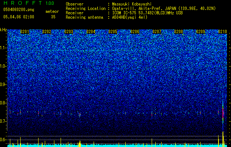This screenshot has height=147, width=231.
Task: Click the 0207 time marker
Action: 157,32
